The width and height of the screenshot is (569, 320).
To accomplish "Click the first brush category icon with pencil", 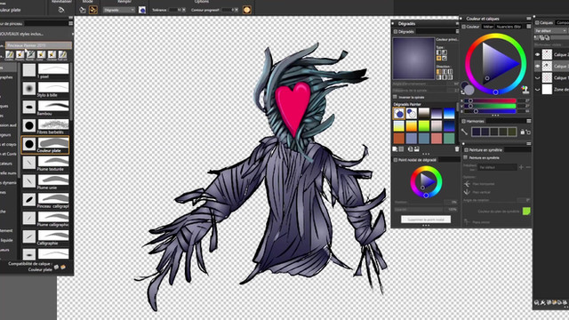I will (x=10, y=55).
